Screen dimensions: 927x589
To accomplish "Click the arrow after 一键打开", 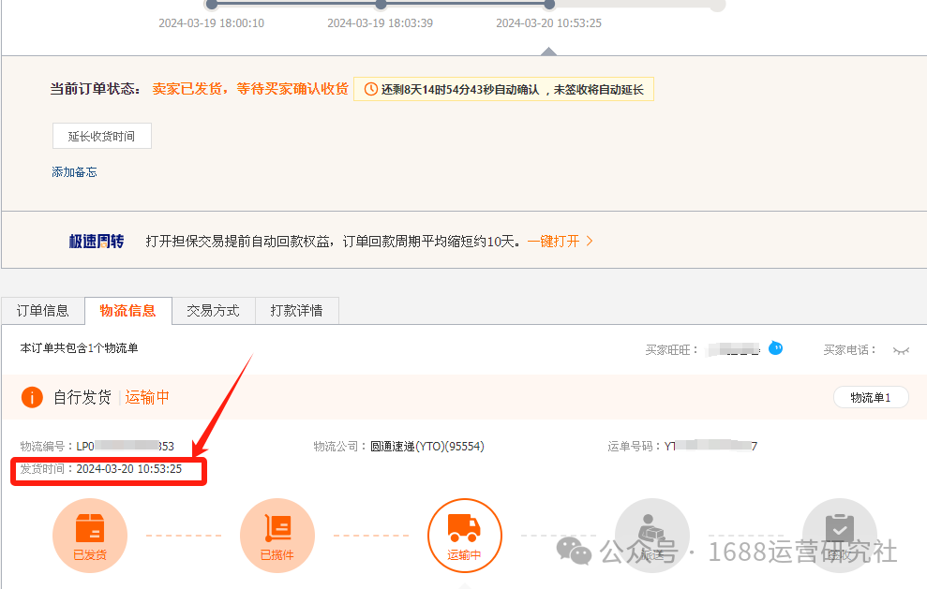I will [x=590, y=241].
